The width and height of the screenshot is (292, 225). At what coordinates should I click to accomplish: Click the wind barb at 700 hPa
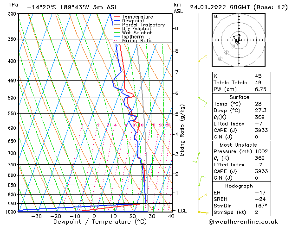point(196,157)
